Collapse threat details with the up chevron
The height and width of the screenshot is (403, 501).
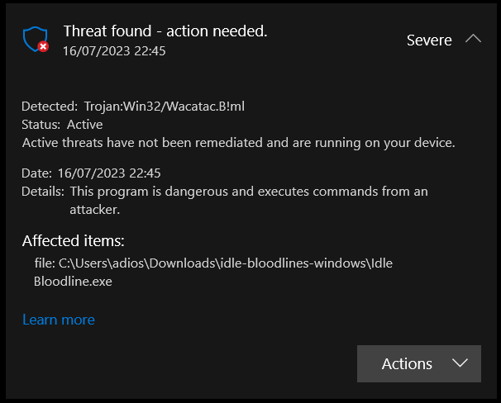[473, 39]
